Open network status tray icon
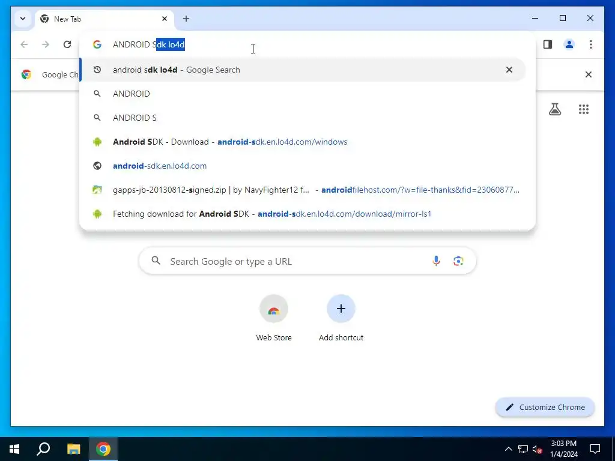This screenshot has width=615, height=461. (x=523, y=449)
